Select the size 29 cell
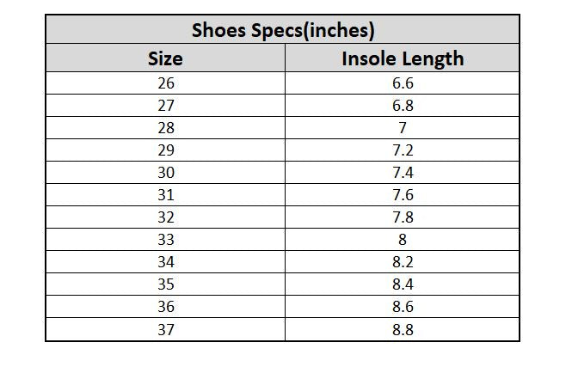The height and width of the screenshot is (373, 572). (x=166, y=150)
